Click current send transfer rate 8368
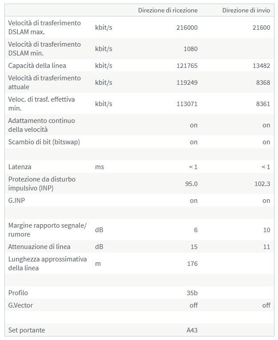The image size is (278, 340). [x=262, y=83]
